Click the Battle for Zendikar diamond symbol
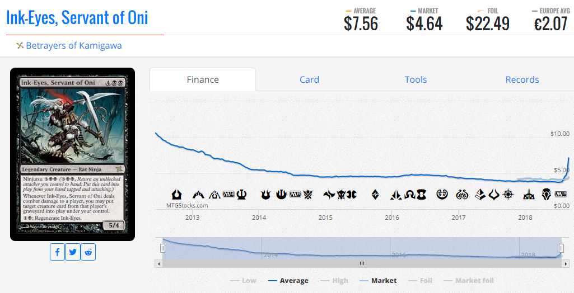The image size is (574, 293). [375, 195]
